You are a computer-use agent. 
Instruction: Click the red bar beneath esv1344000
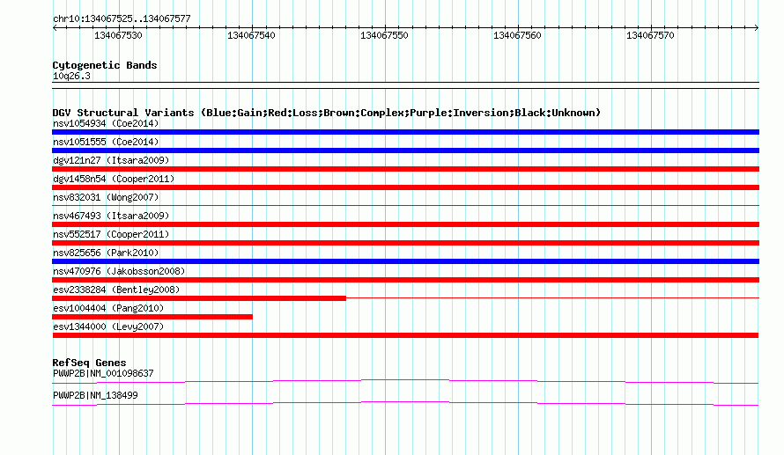pyautogui.click(x=405, y=335)
